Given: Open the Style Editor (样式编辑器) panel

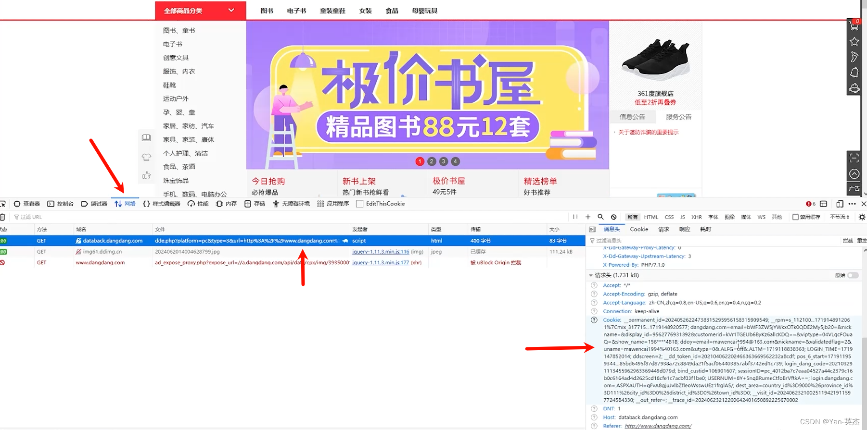Looking at the screenshot, I should [162, 204].
